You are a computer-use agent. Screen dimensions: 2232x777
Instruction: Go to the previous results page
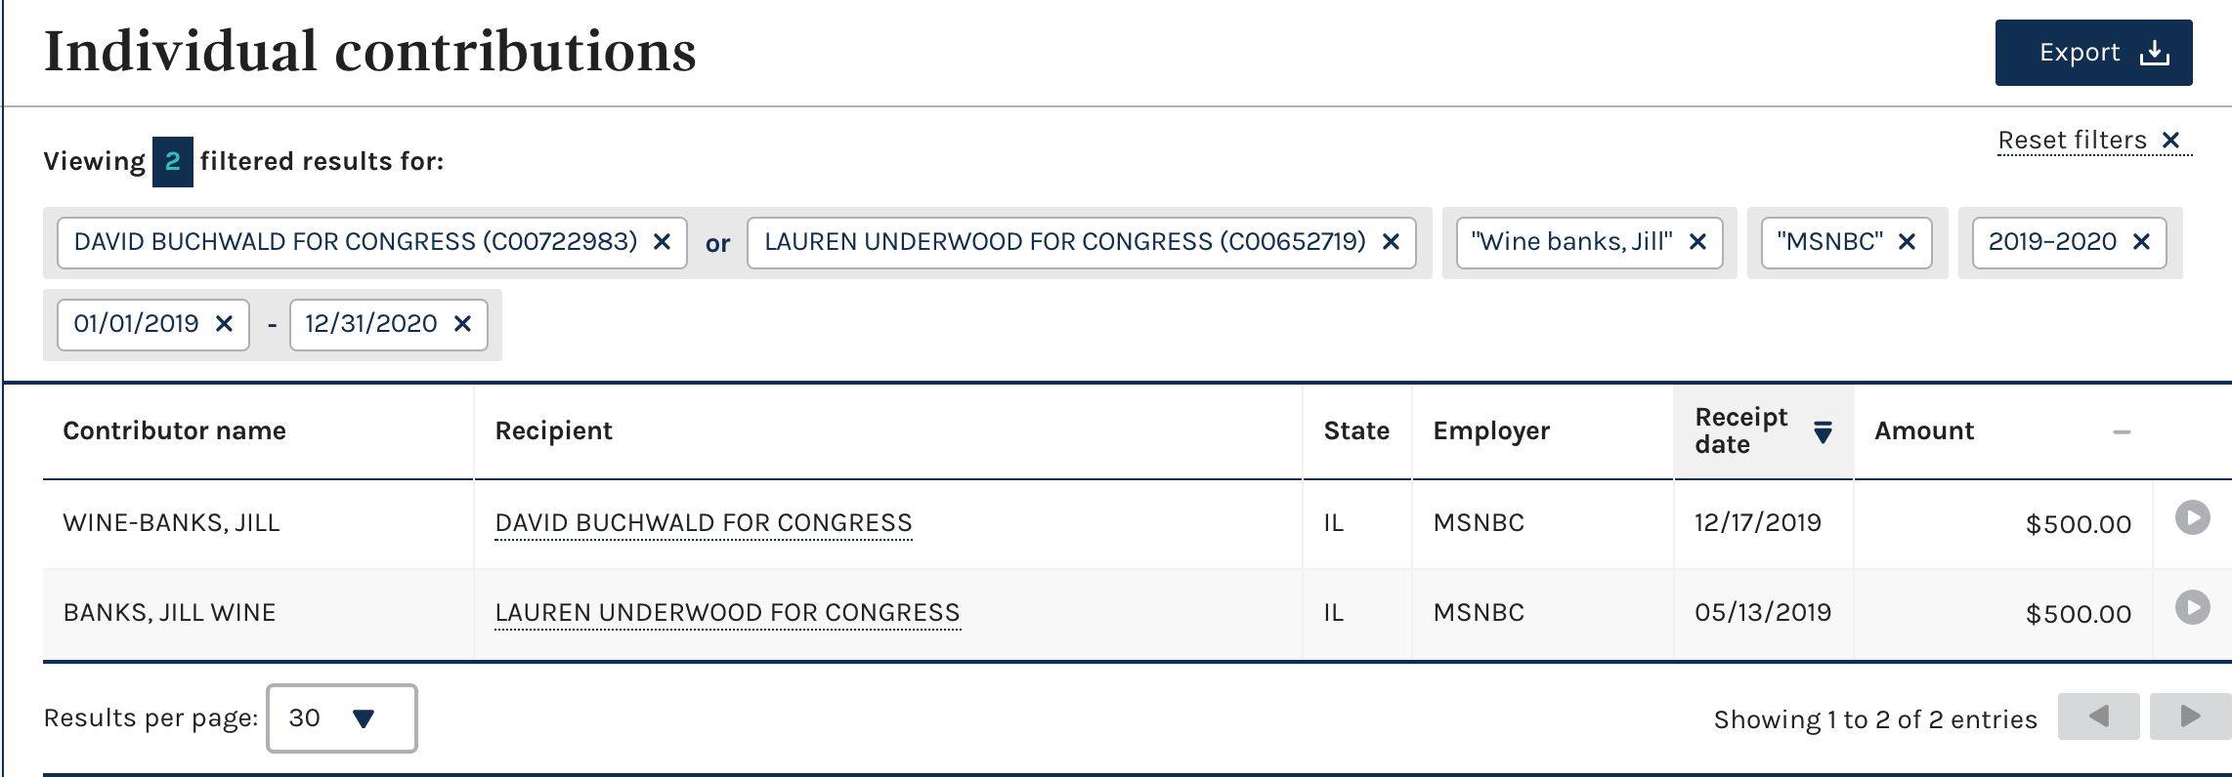pos(2098,716)
